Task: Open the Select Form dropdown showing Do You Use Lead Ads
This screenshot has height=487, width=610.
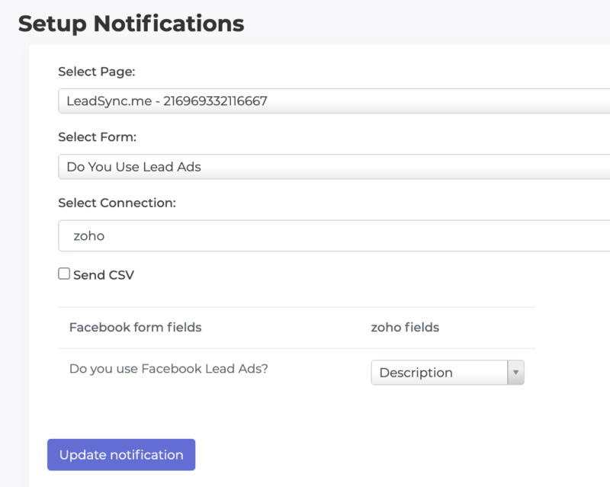Action: (x=334, y=167)
